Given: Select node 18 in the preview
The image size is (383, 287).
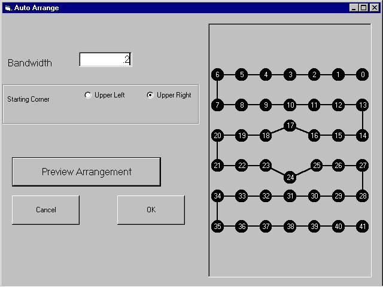Looking at the screenshot, I should click(266, 135).
